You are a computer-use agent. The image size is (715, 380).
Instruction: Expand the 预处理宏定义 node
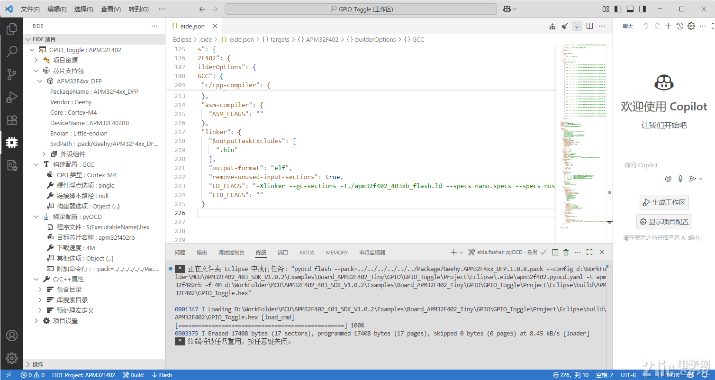click(x=40, y=310)
